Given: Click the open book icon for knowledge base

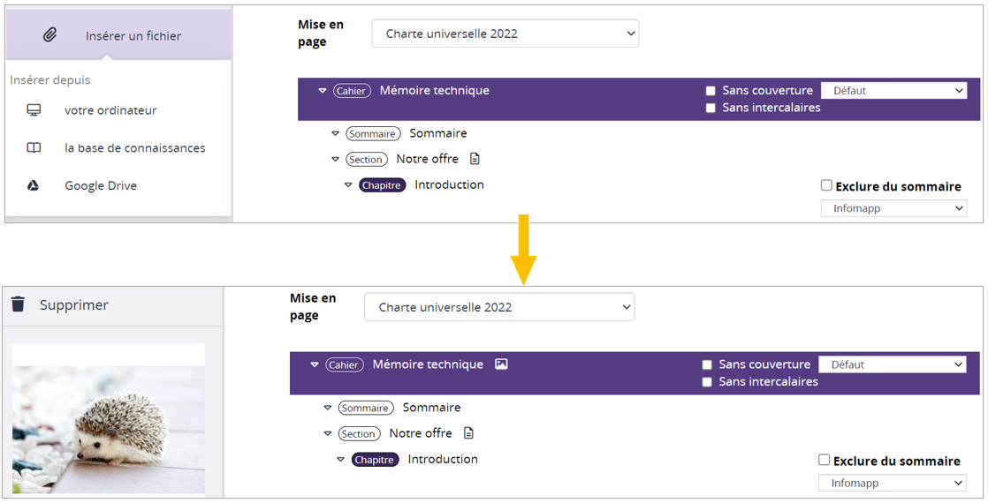Looking at the screenshot, I should [34, 148].
